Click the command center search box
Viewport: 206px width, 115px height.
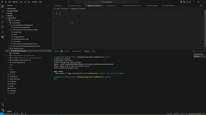[106, 2]
